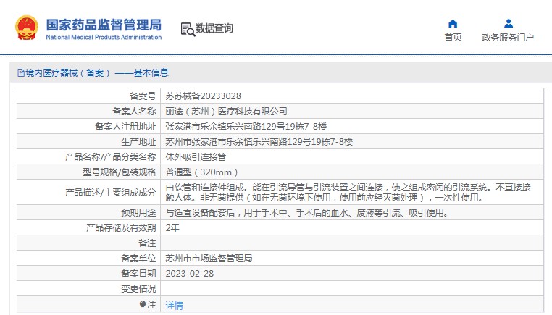Click the validity value 2年
This screenshot has height=315, width=552.
172,227
